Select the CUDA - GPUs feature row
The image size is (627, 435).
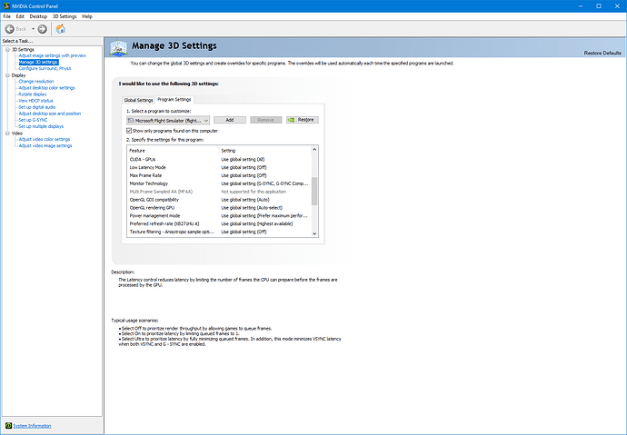coord(219,160)
